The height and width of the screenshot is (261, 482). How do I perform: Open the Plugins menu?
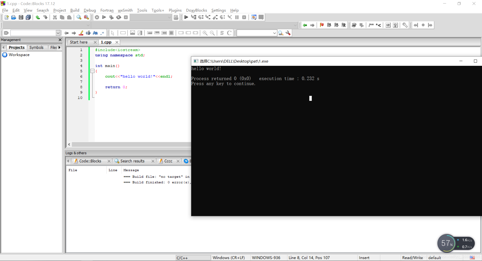(175, 10)
